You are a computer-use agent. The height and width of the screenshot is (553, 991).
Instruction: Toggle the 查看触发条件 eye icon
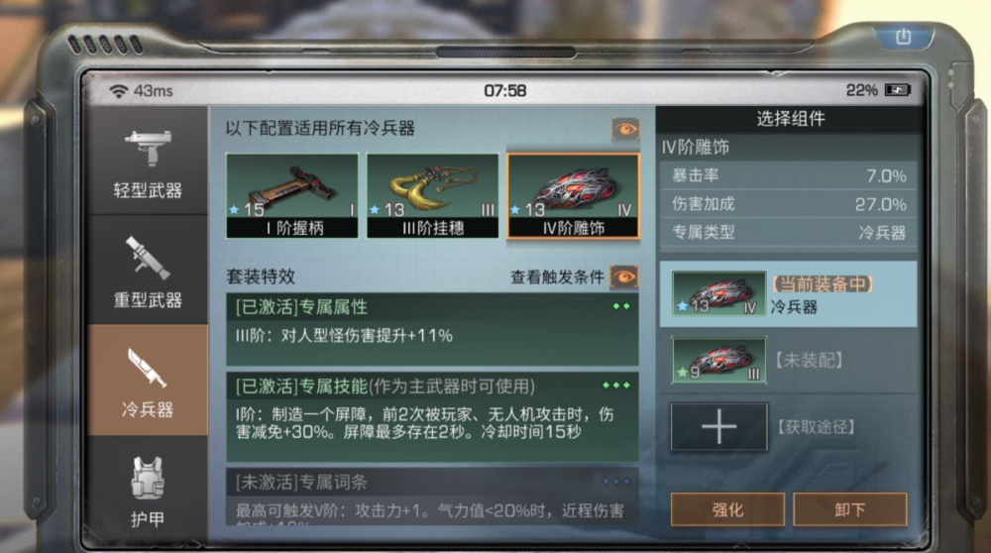pyautogui.click(x=624, y=276)
